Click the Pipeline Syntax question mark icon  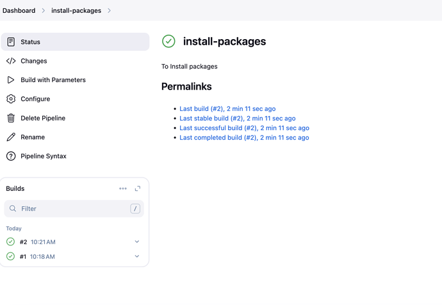click(11, 156)
